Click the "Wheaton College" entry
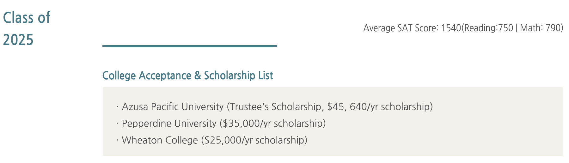The height and width of the screenshot is (163, 569). tap(160, 140)
